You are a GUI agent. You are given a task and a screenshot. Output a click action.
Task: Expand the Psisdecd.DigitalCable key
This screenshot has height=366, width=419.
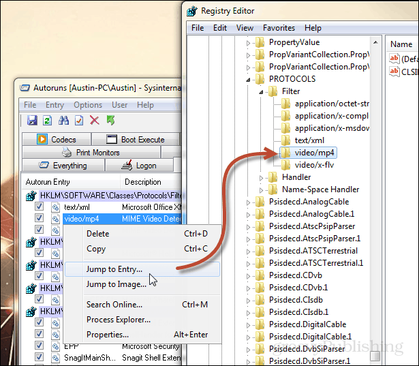[248, 325]
